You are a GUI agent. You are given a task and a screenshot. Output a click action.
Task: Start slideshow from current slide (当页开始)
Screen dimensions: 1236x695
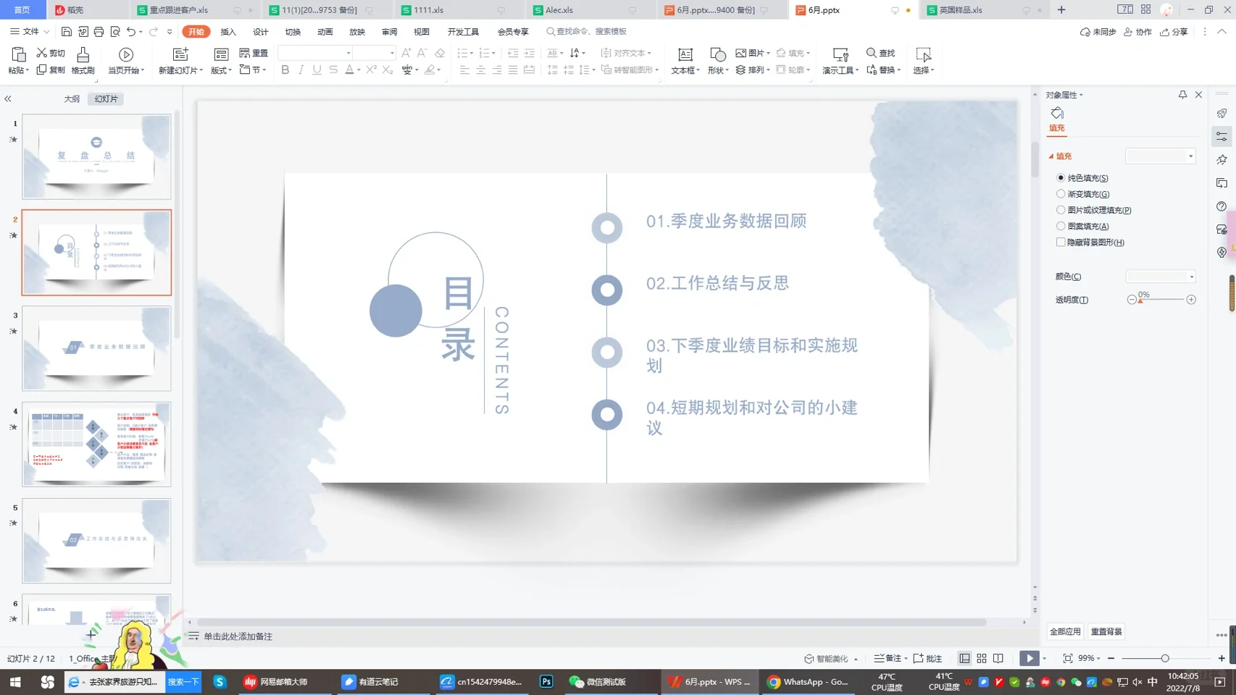(126, 61)
